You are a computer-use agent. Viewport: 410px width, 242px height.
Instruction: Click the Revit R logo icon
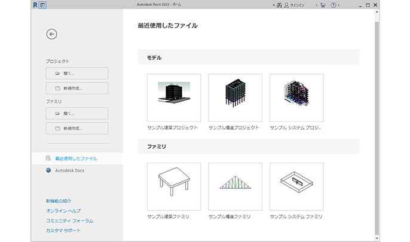coord(35,5)
